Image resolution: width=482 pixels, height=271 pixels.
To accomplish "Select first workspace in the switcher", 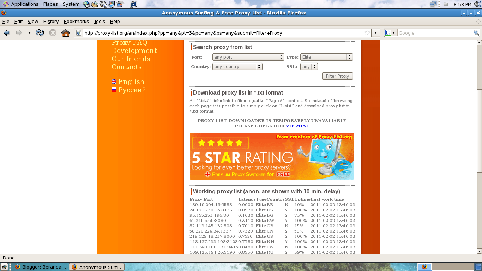I will (424, 267).
